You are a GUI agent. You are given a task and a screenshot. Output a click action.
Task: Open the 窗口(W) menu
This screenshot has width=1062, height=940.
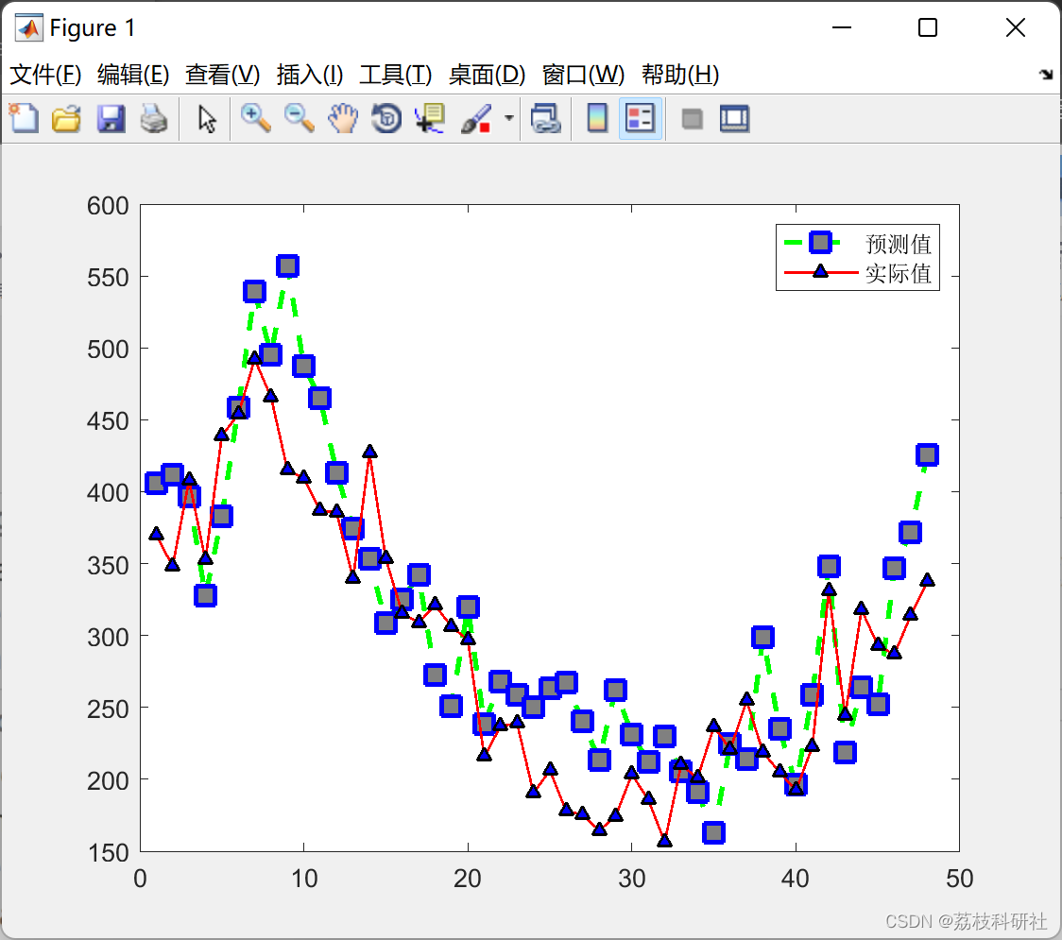pos(584,75)
